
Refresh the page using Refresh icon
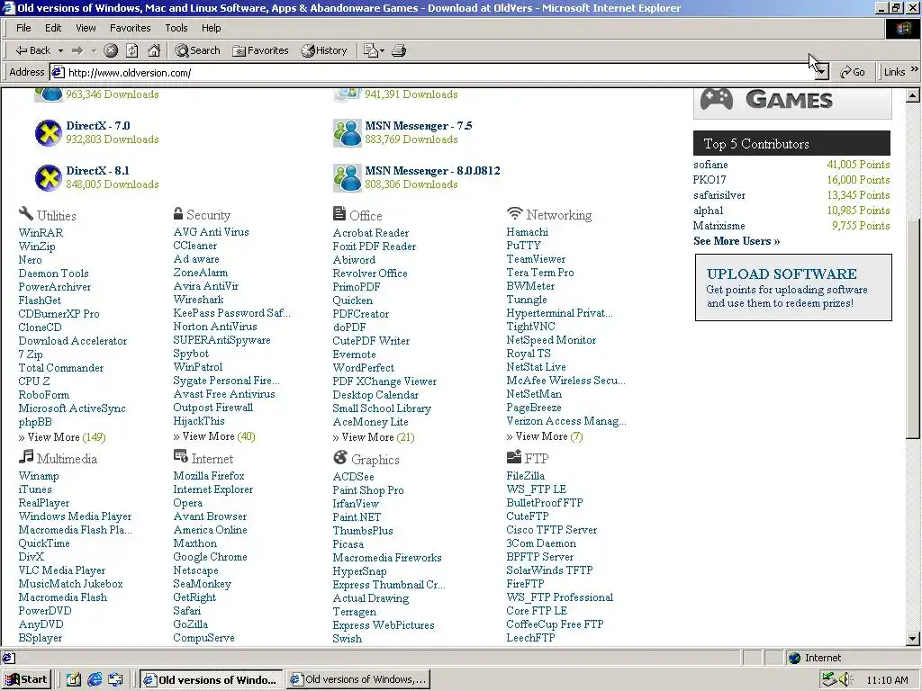(132, 50)
